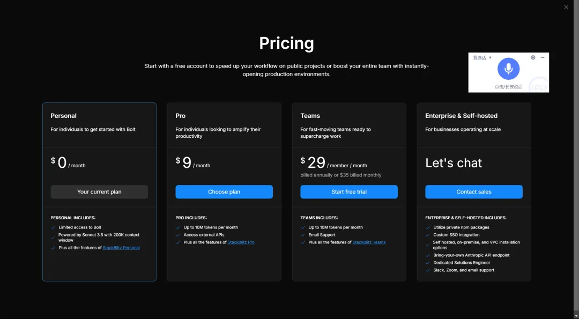579x319 pixels.
Task: Click checkmark beside Limited access to Bolt
Action: pyautogui.click(x=53, y=227)
